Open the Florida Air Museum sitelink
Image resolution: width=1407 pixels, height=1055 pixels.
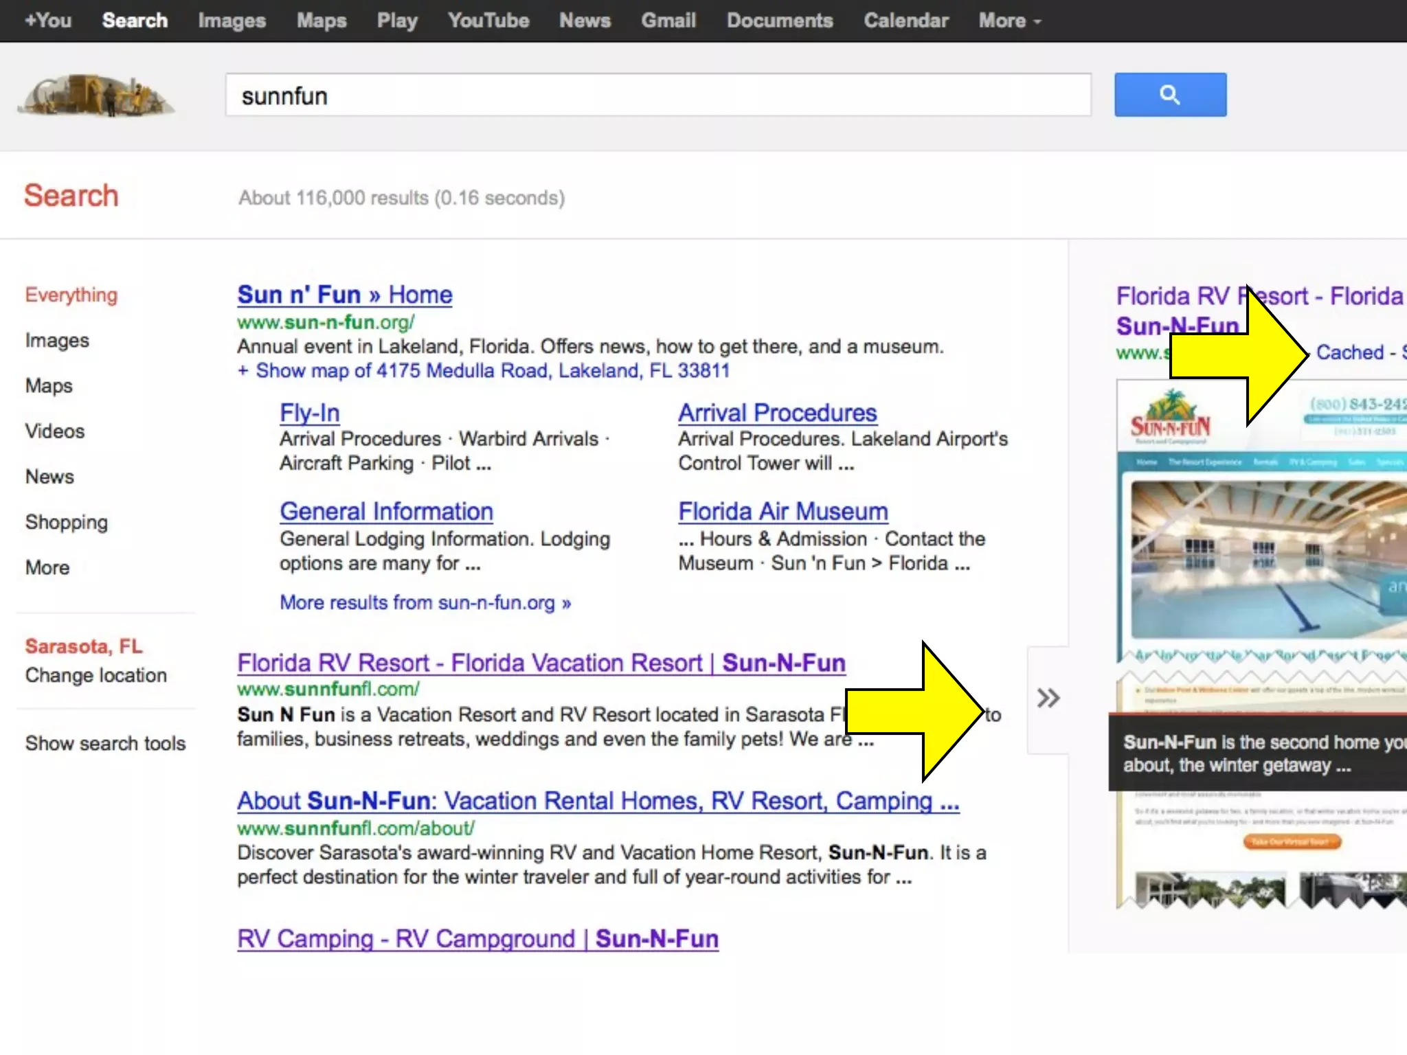(x=783, y=512)
